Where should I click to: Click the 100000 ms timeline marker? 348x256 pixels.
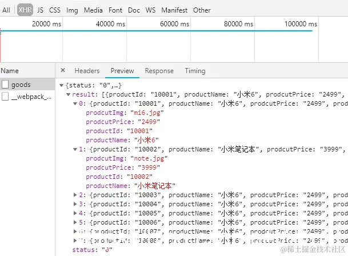click(301, 24)
